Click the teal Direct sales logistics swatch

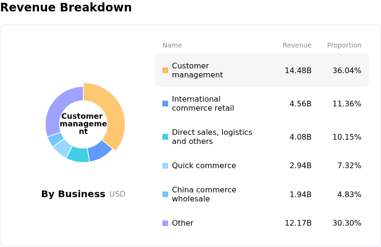click(x=165, y=137)
